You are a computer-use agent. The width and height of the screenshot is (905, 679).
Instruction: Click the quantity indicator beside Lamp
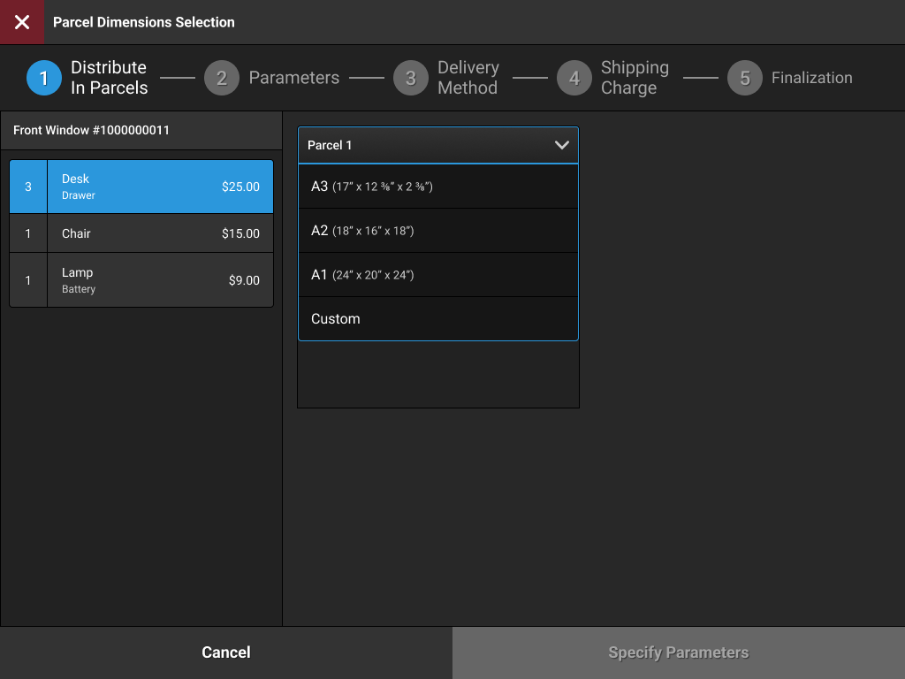27,279
